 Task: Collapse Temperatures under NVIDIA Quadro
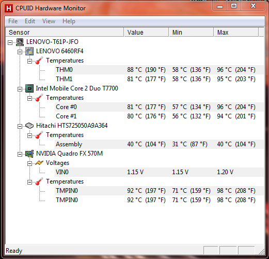(30, 182)
